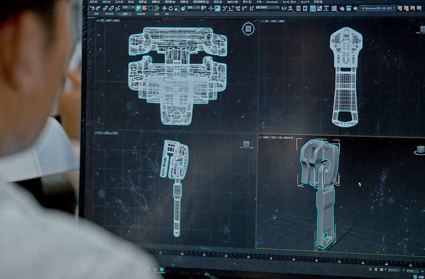The height and width of the screenshot is (279, 425).
Task: Open the render preset dropdown at toolbar right
Action: 379,8
